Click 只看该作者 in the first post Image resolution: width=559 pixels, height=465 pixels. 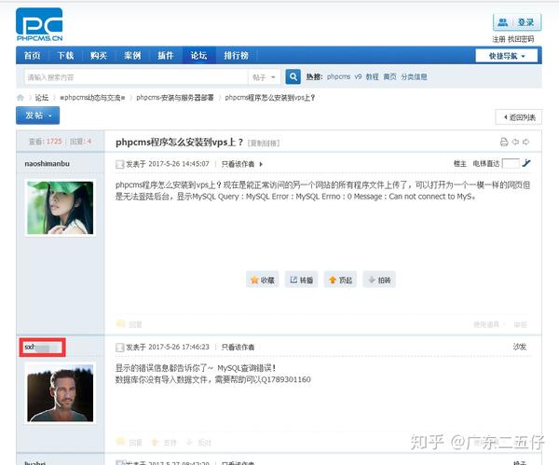tap(238, 164)
